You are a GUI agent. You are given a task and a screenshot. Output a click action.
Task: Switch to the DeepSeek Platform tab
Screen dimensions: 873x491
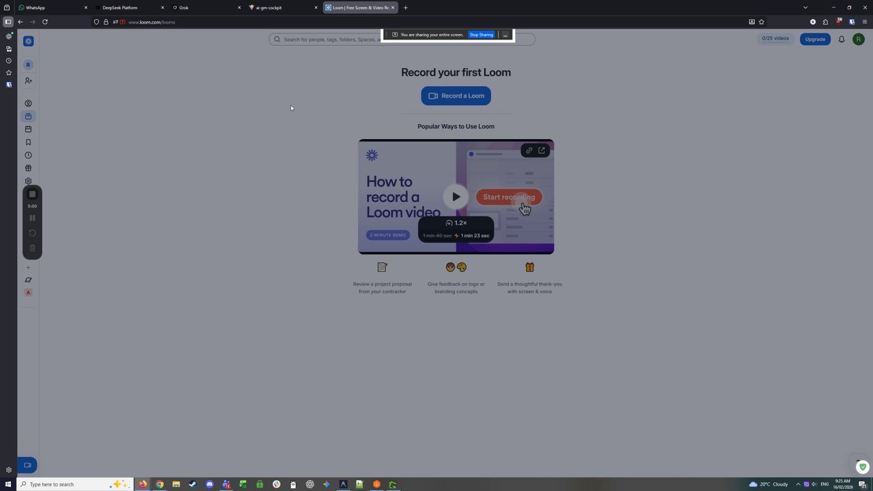click(x=130, y=8)
